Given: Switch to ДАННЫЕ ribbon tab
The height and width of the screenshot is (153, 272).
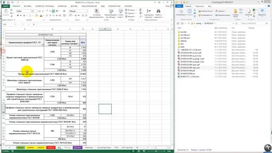Looking at the screenshot, I should 74,6.
